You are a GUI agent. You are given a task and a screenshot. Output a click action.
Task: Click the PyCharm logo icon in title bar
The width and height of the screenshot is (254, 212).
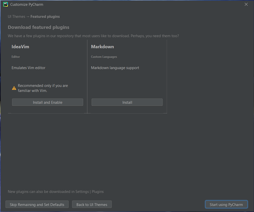6,4
